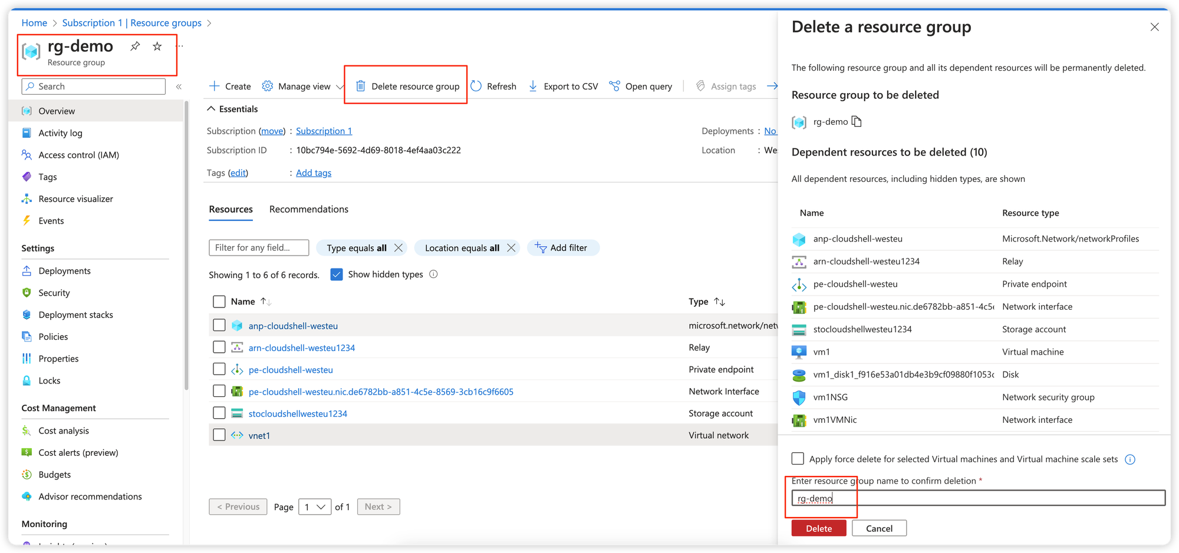The height and width of the screenshot is (553, 1179).
Task: Open the Home breadcrumb link
Action: [x=34, y=23]
